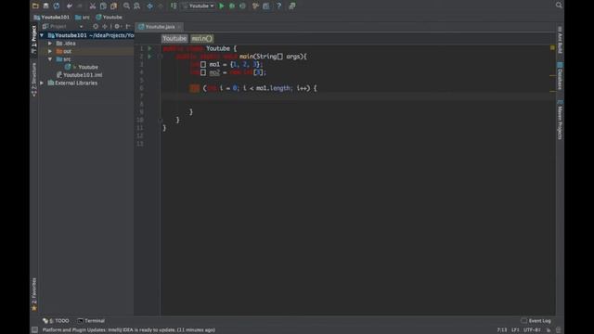Screen dimensions: 594x334
Task: Click the green Debug bug icon
Action: 232,6
